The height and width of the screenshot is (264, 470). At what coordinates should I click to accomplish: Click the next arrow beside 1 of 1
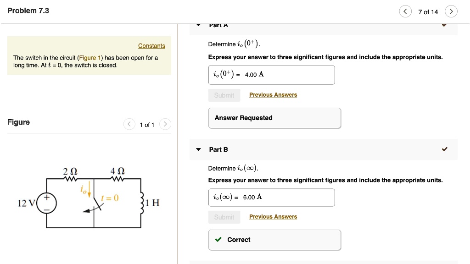(165, 124)
